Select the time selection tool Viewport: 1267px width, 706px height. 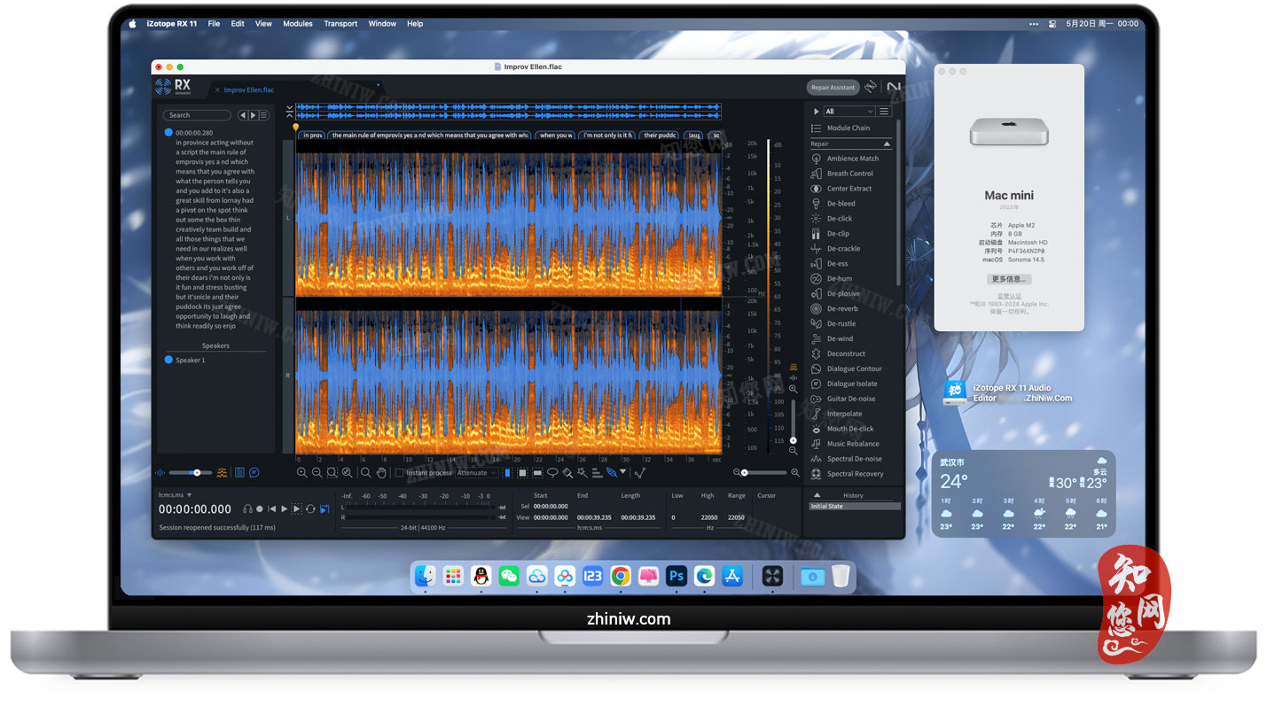[x=507, y=473]
